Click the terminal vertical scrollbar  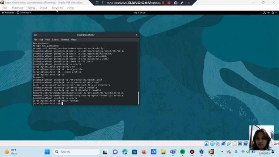[x=139, y=98]
